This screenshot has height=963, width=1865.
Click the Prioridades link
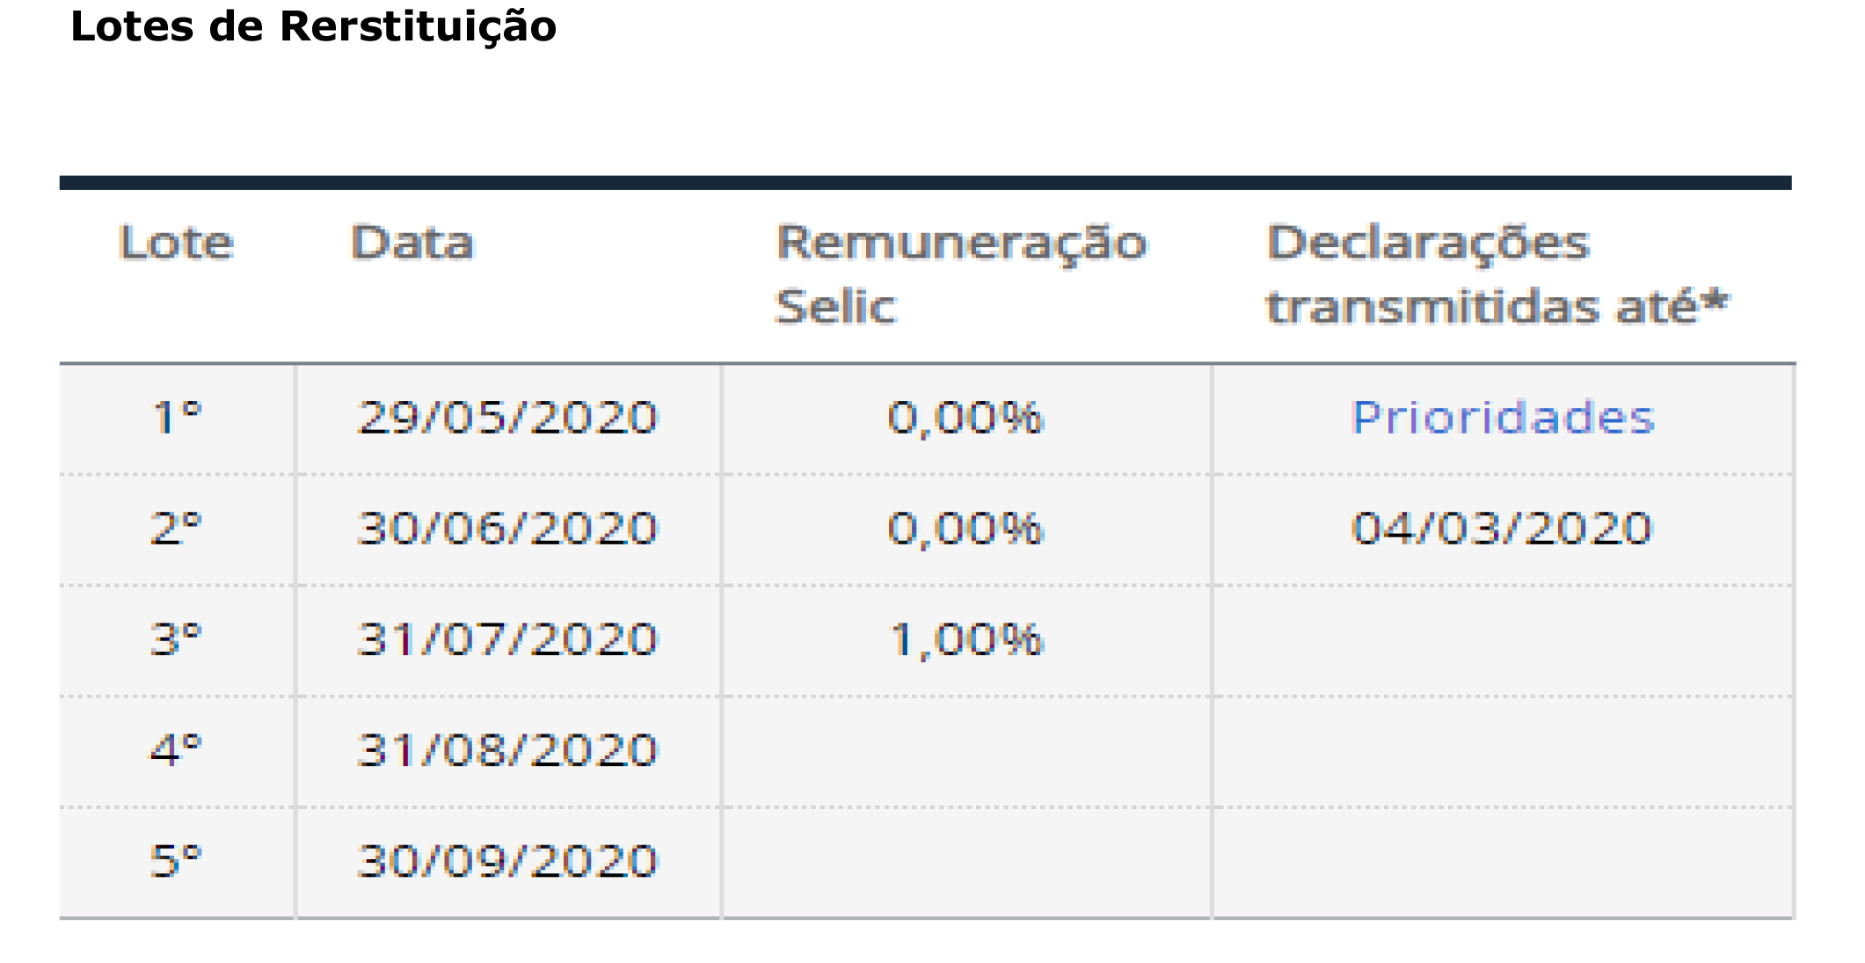click(x=1503, y=418)
